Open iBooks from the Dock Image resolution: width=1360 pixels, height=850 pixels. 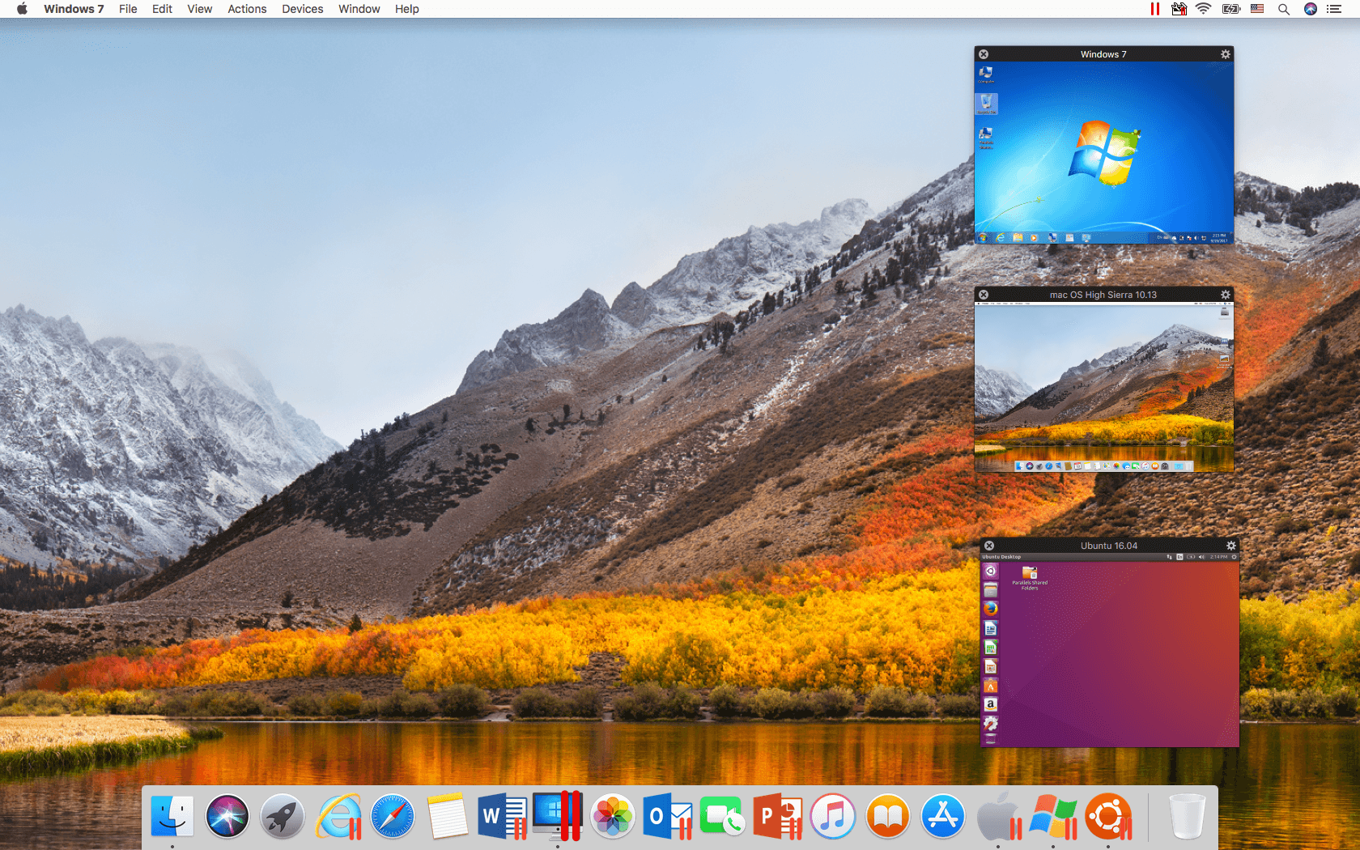click(x=888, y=816)
